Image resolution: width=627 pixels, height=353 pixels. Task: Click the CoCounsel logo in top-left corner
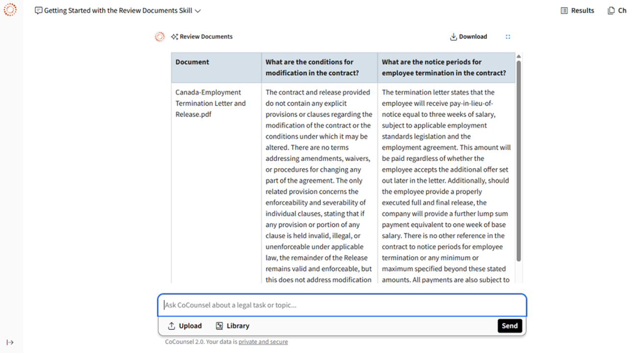pos(10,10)
